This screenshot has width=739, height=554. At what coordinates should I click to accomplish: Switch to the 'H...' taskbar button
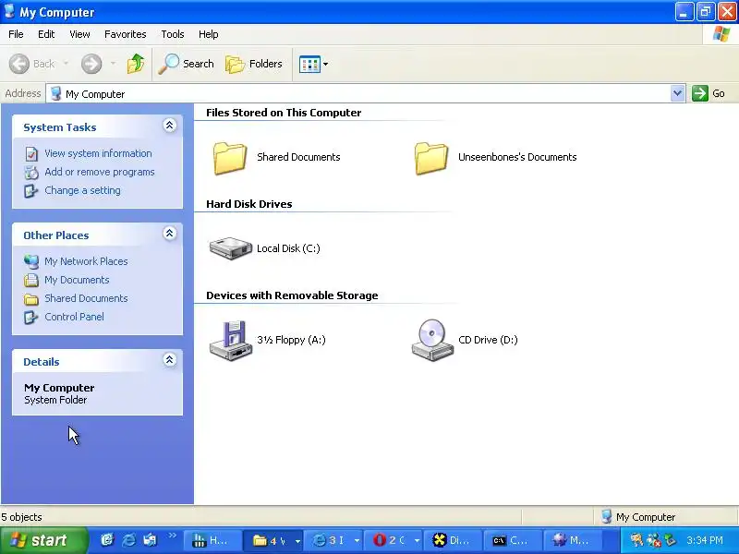(x=212, y=540)
